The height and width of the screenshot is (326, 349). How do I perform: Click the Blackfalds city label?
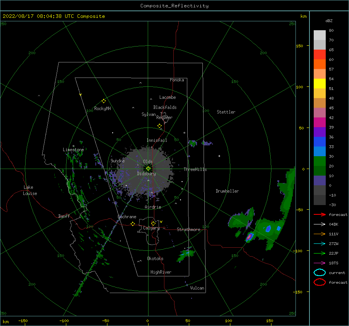pos(165,107)
